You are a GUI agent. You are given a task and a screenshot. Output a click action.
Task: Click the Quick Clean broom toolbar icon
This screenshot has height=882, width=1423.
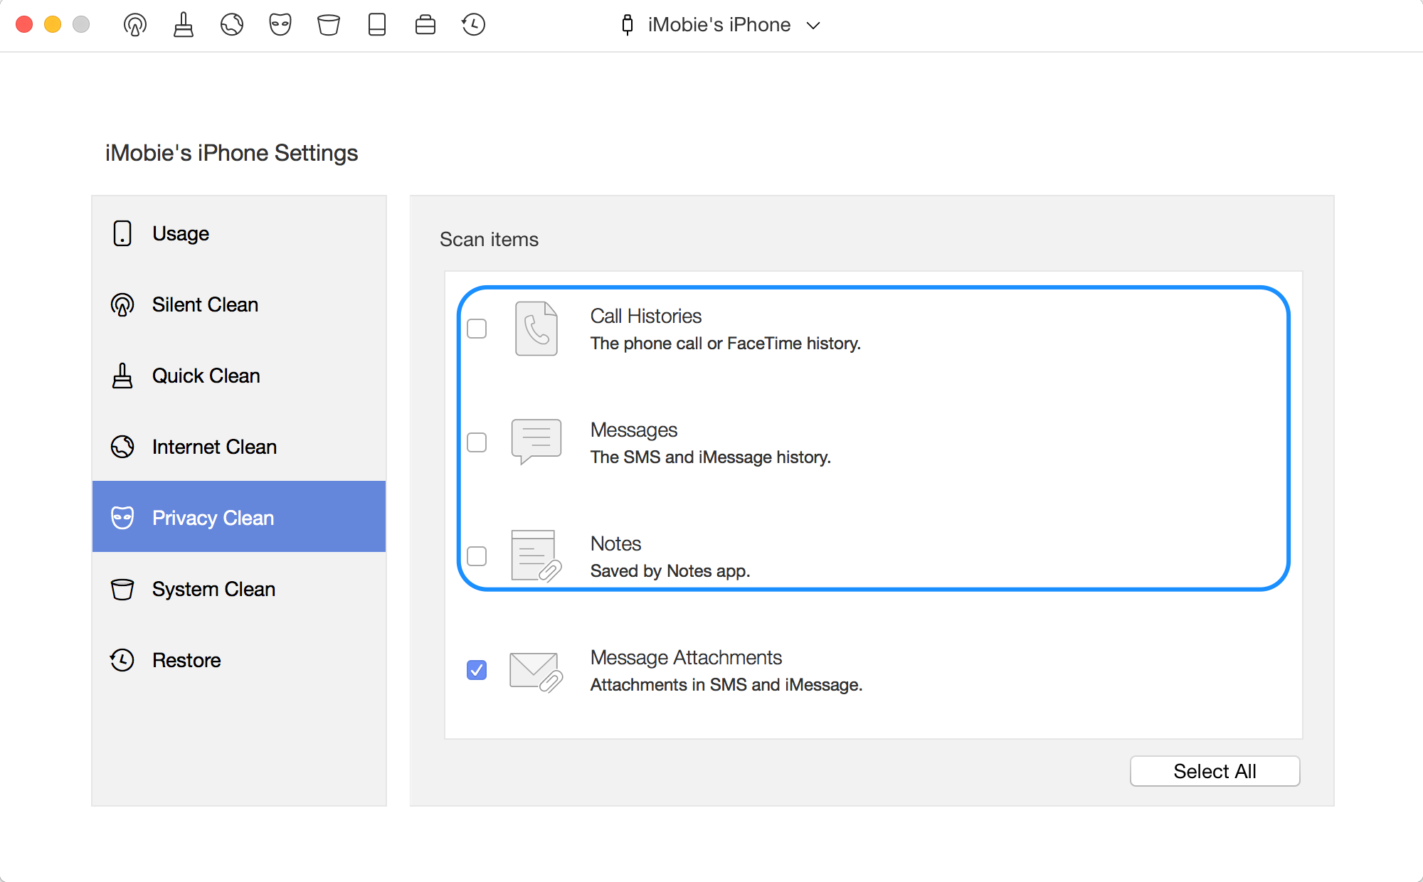point(184,25)
